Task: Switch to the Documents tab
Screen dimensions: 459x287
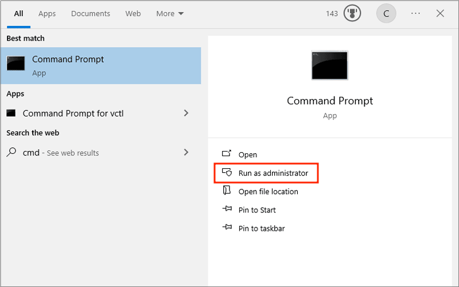Action: 91,14
